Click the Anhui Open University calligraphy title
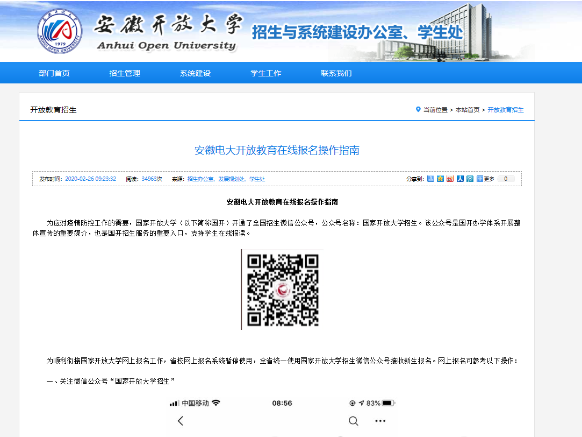The width and height of the screenshot is (582, 437). click(168, 25)
